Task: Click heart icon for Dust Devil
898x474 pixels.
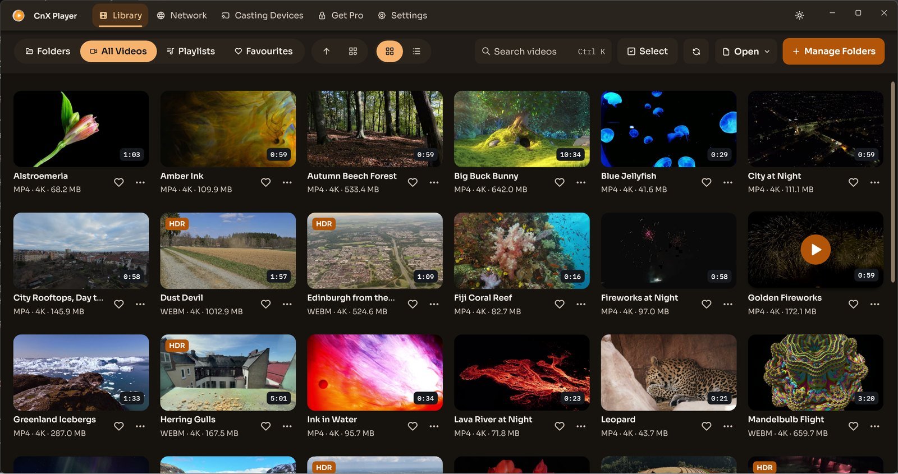Action: (x=266, y=304)
